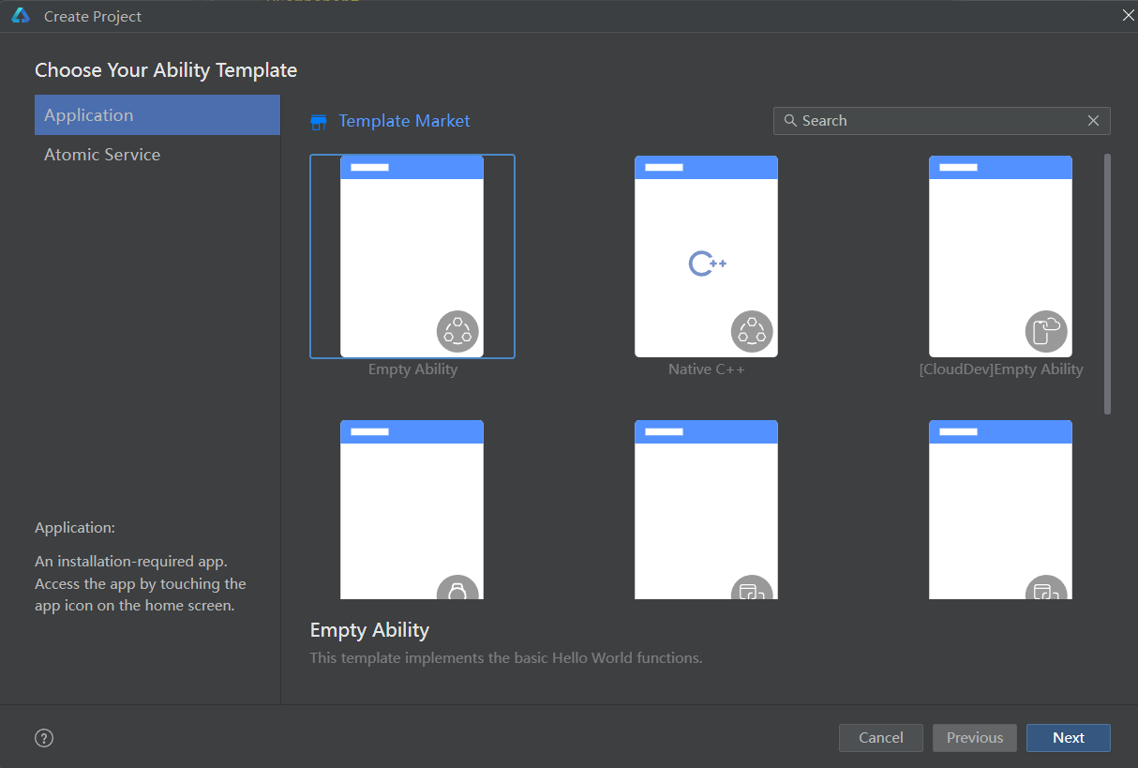Viewport: 1138px width, 768px height.
Task: Click the 'Application:' description label
Action: pyautogui.click(x=75, y=528)
